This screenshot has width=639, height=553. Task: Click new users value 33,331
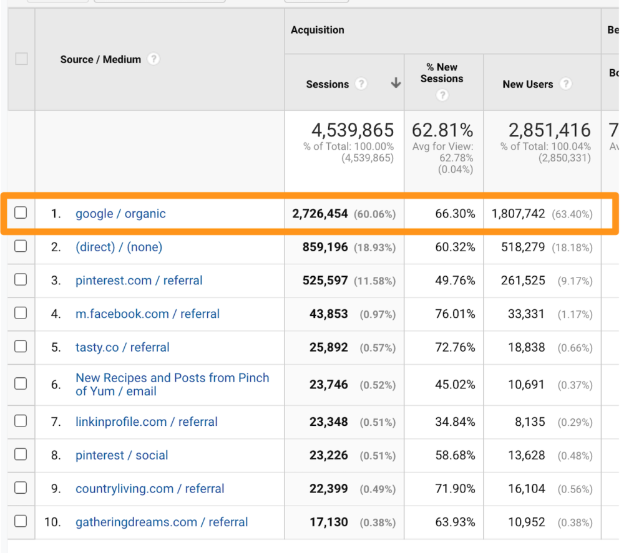[x=526, y=314]
